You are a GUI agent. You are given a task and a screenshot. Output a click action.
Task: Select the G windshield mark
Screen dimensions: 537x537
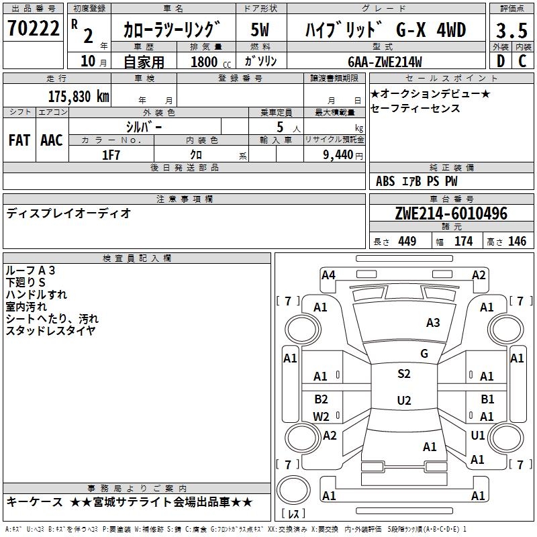pyautogui.click(x=424, y=354)
